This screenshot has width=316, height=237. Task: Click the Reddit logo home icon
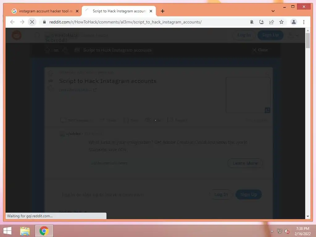point(17,35)
